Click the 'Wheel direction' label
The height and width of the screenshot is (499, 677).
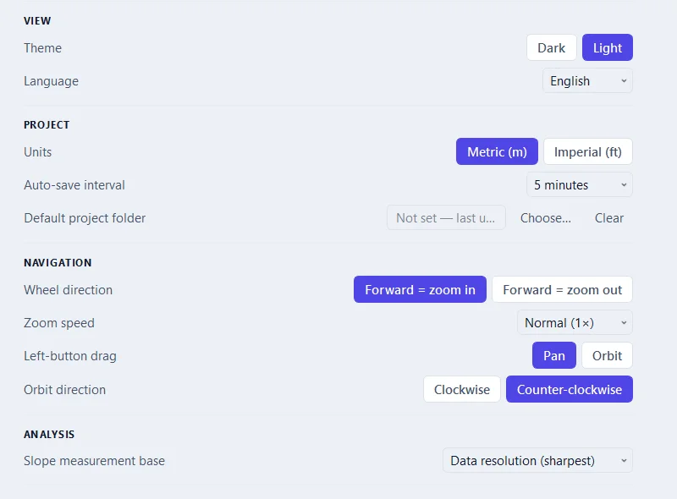pyautogui.click(x=69, y=289)
